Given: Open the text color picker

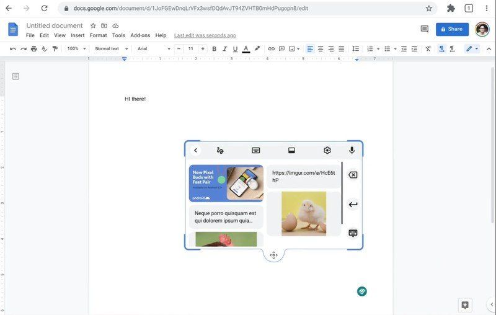Looking at the screenshot, I should (x=246, y=49).
